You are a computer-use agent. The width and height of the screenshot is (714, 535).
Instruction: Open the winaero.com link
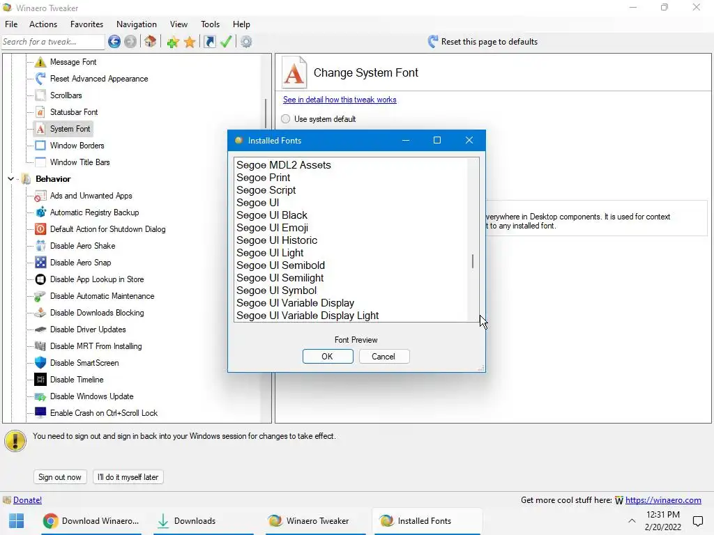tap(663, 500)
